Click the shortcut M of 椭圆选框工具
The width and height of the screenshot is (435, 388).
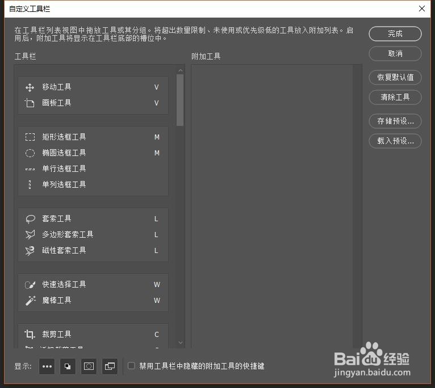157,153
